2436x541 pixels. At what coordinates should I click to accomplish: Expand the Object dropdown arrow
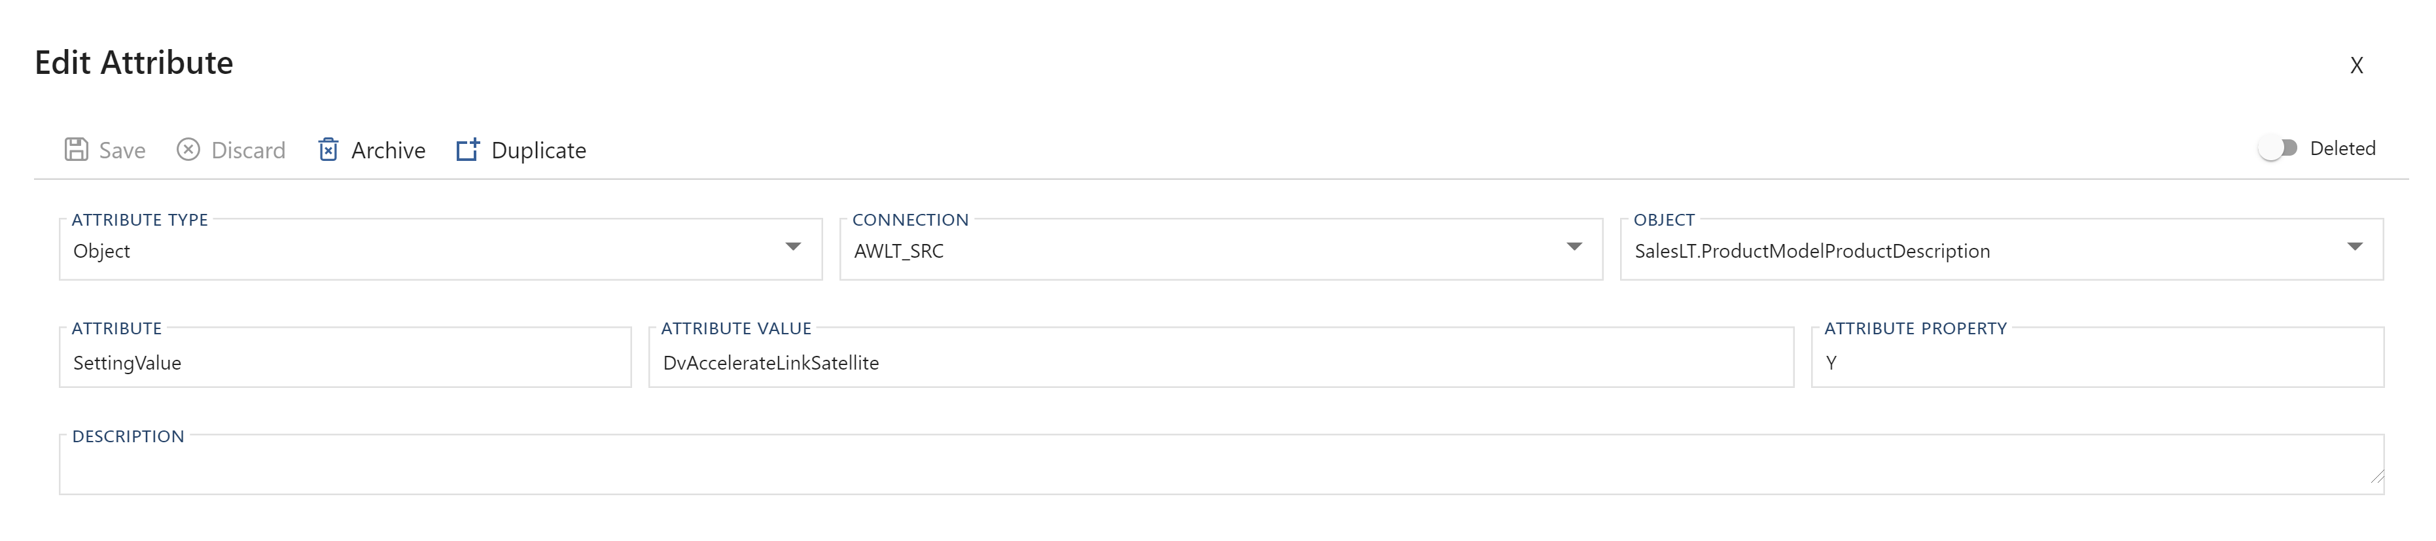2354,248
